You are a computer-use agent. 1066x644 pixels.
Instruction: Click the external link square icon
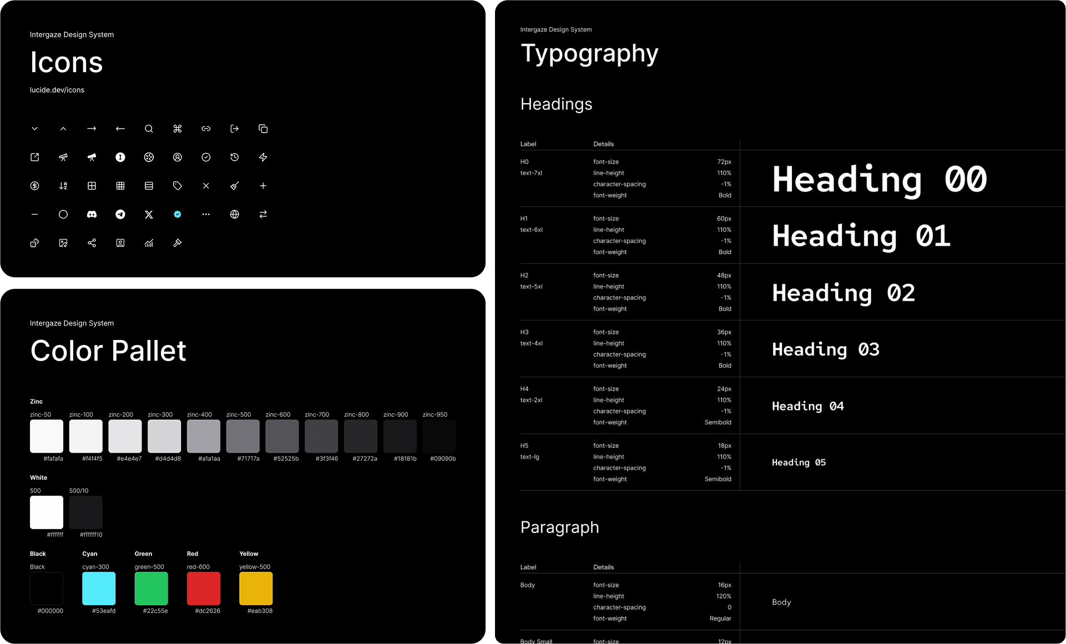tap(34, 158)
